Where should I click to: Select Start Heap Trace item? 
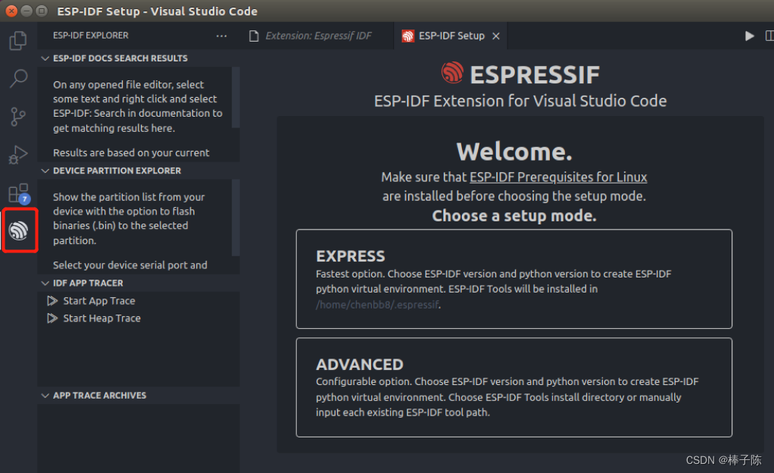coord(139,318)
